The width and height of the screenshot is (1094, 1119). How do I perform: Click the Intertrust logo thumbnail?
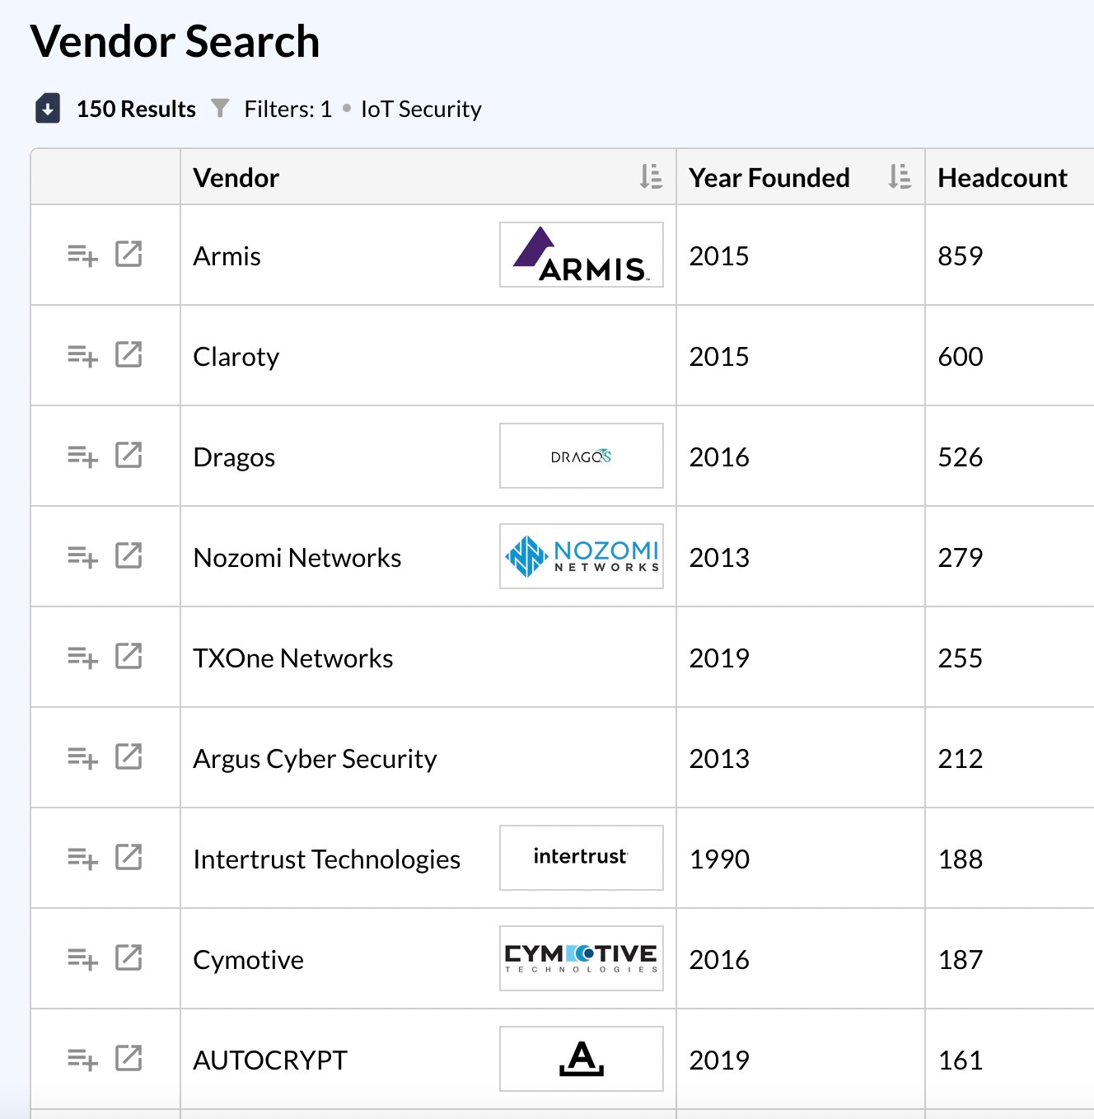pos(582,858)
